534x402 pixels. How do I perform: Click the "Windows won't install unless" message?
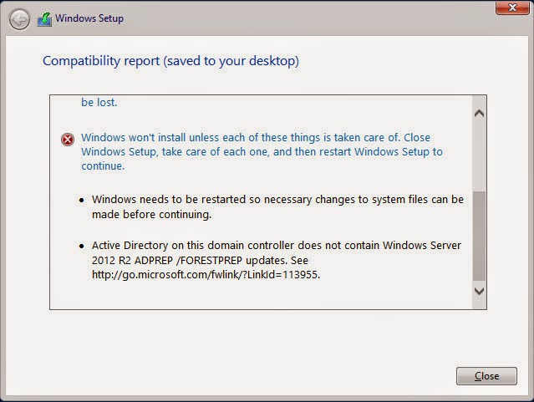point(262,151)
